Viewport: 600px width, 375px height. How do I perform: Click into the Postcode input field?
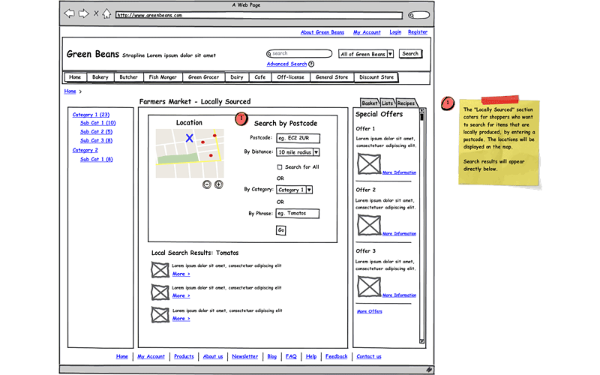(x=298, y=138)
